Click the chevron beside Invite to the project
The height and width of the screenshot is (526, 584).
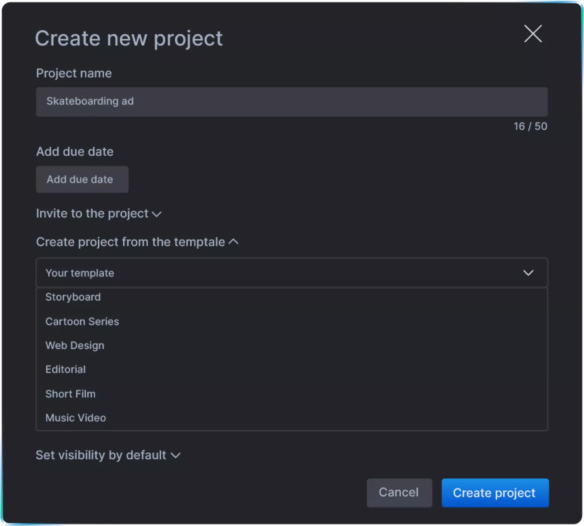157,215
